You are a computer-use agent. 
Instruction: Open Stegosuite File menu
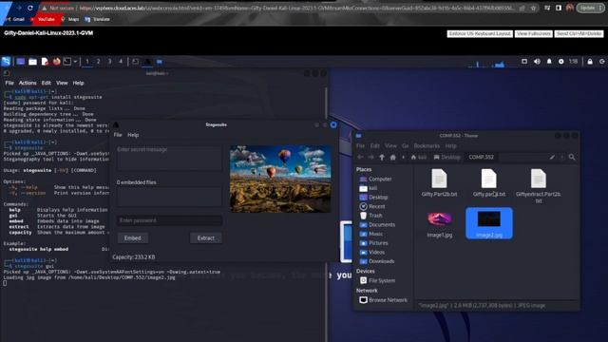click(x=118, y=135)
